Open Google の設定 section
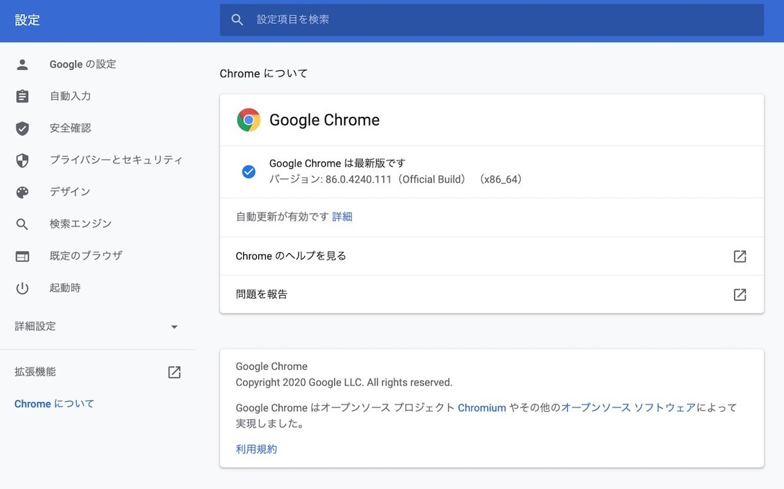 83,64
